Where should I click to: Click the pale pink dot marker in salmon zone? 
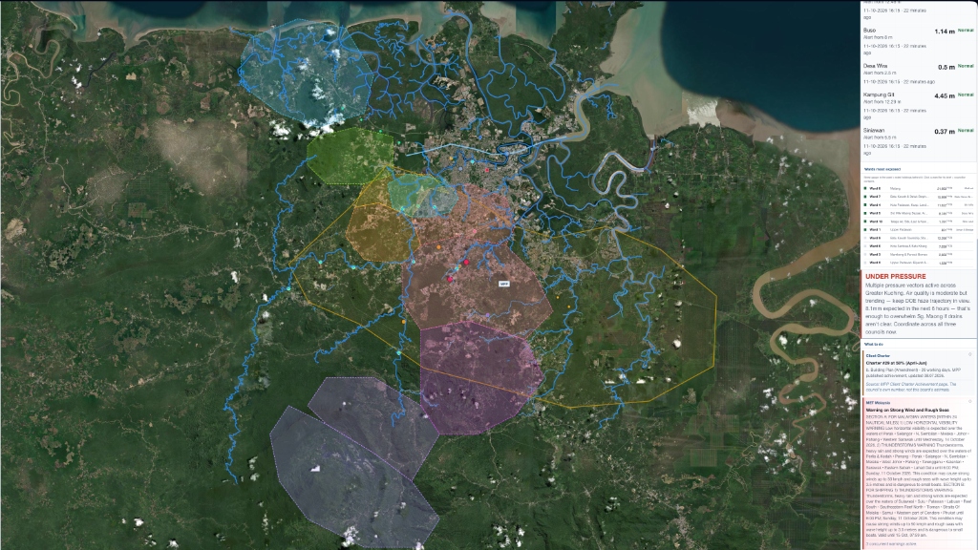click(x=475, y=231)
